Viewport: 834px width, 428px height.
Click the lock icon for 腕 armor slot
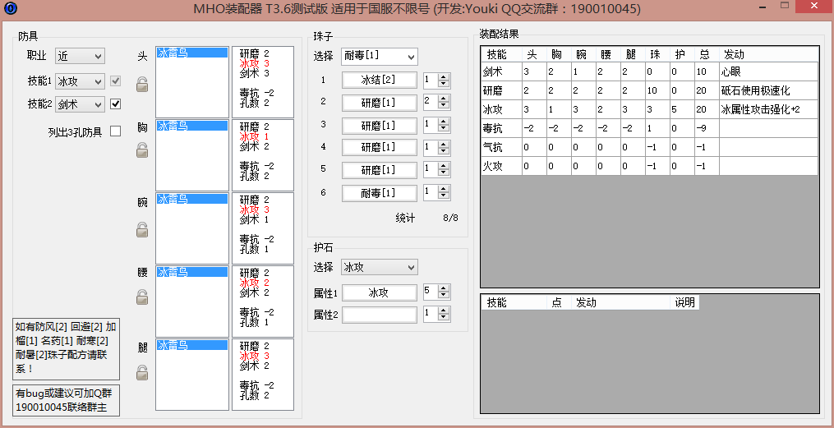[x=142, y=229]
